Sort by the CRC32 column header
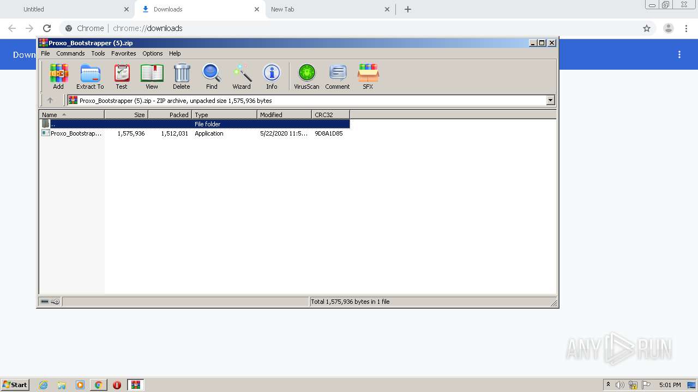The height and width of the screenshot is (392, 698). pos(330,114)
